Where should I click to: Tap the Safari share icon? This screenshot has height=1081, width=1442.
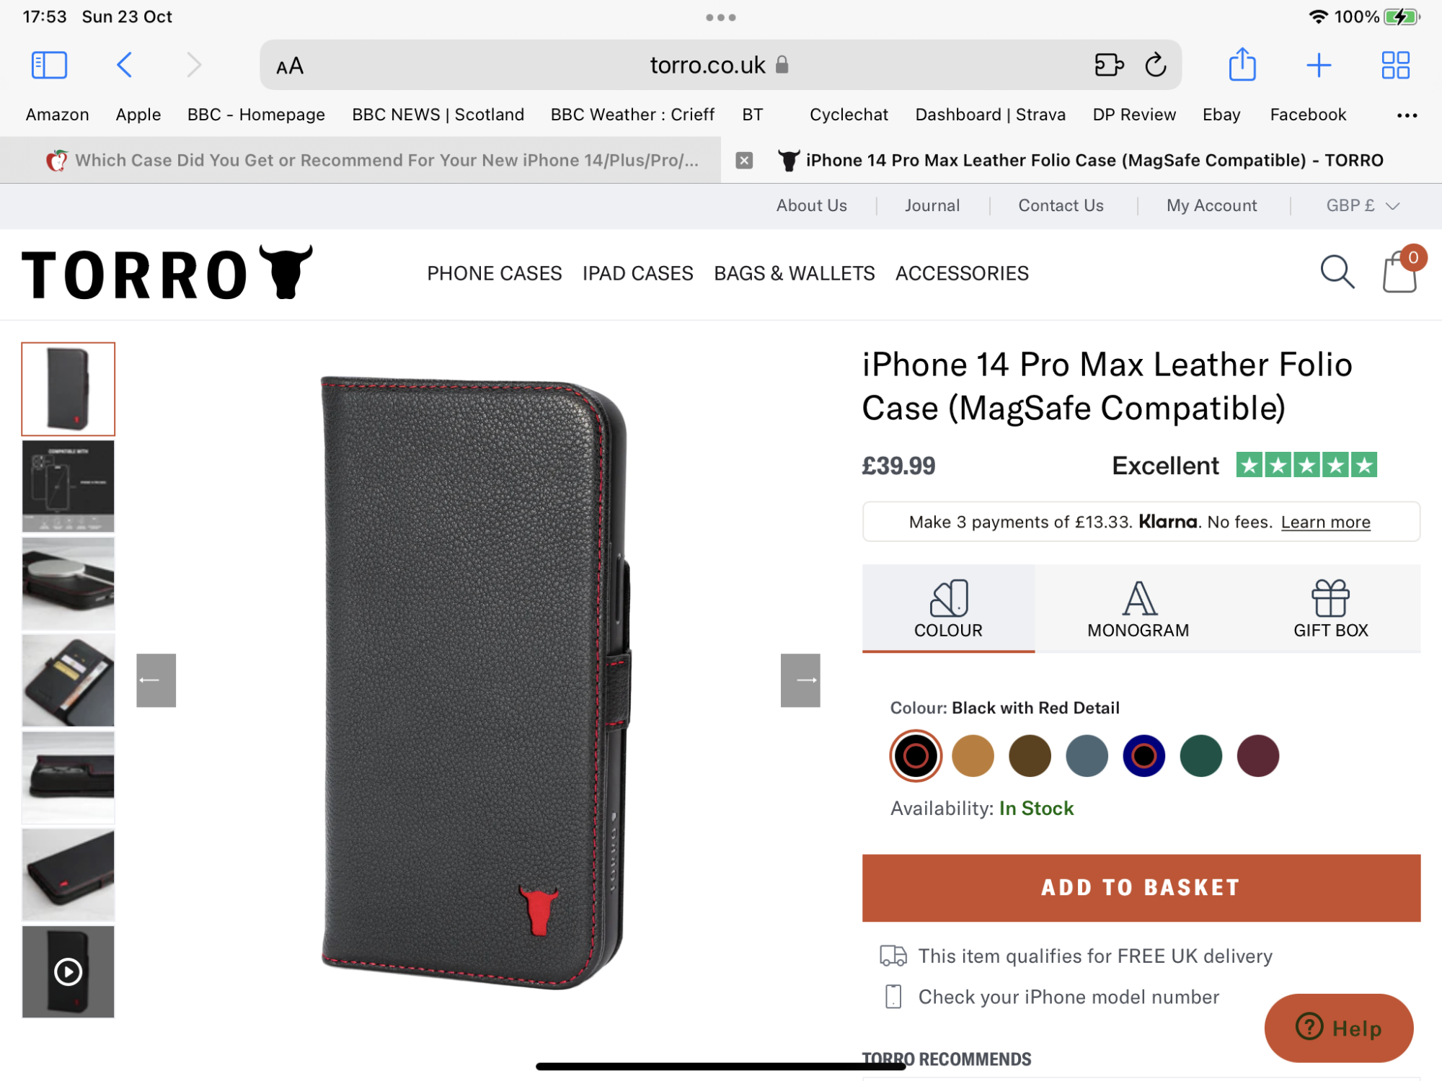point(1242,64)
